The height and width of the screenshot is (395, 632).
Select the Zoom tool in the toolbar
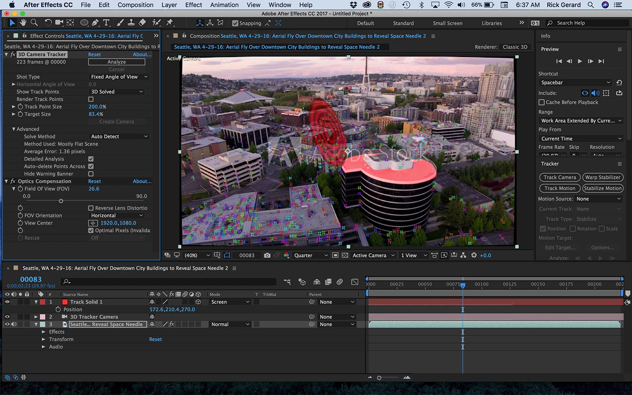[x=34, y=23]
